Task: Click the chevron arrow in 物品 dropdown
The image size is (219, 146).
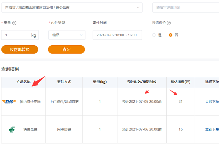Action: click(81, 35)
